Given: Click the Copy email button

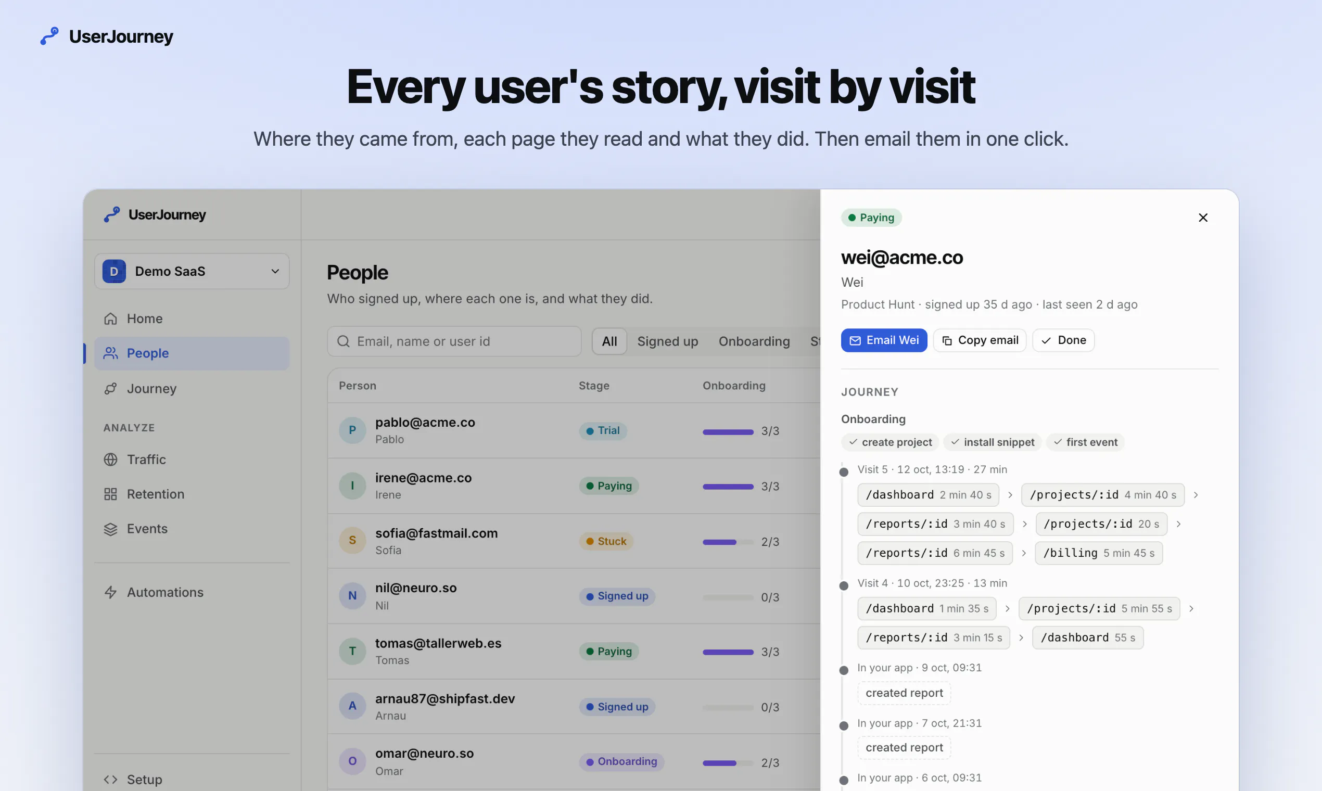Looking at the screenshot, I should pos(980,340).
